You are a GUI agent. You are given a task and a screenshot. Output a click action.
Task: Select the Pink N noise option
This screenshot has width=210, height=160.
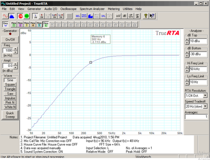pyautogui.click(x=10, y=103)
